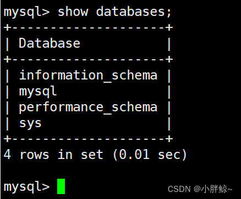Image resolution: width=241 pixels, height=199 pixels.
Task: Click the '4 rows in set' result line
Action: tap(53, 155)
